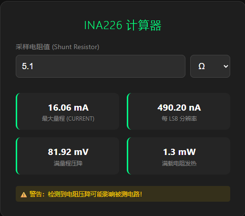Select the 490.20 nA value text

point(179,108)
